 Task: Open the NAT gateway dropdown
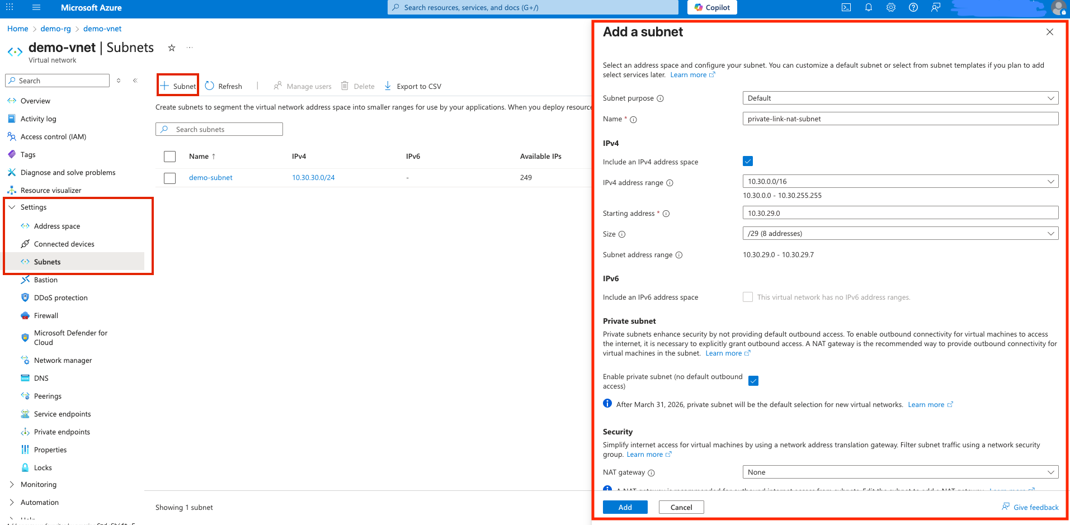(x=899, y=472)
